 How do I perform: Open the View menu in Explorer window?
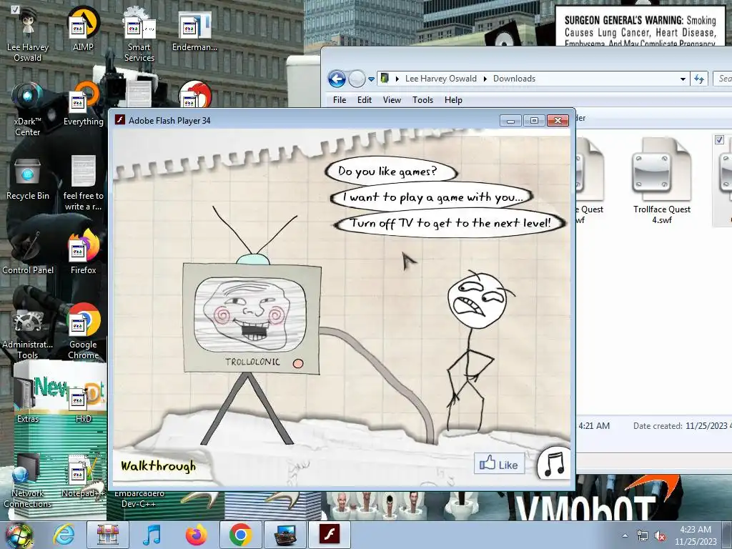coord(392,100)
